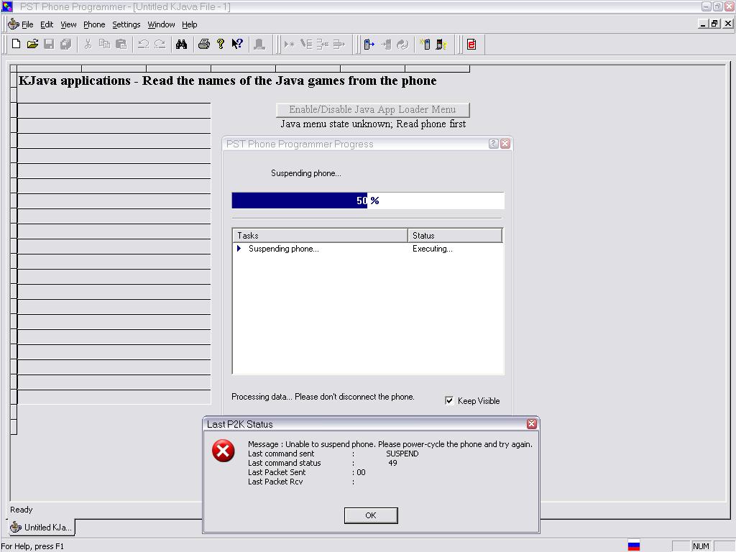Viewport: 736px width, 552px height.
Task: Click the Save All icon
Action: click(x=65, y=44)
